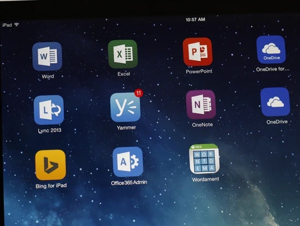Click the 'Wordament' label text

[206, 179]
